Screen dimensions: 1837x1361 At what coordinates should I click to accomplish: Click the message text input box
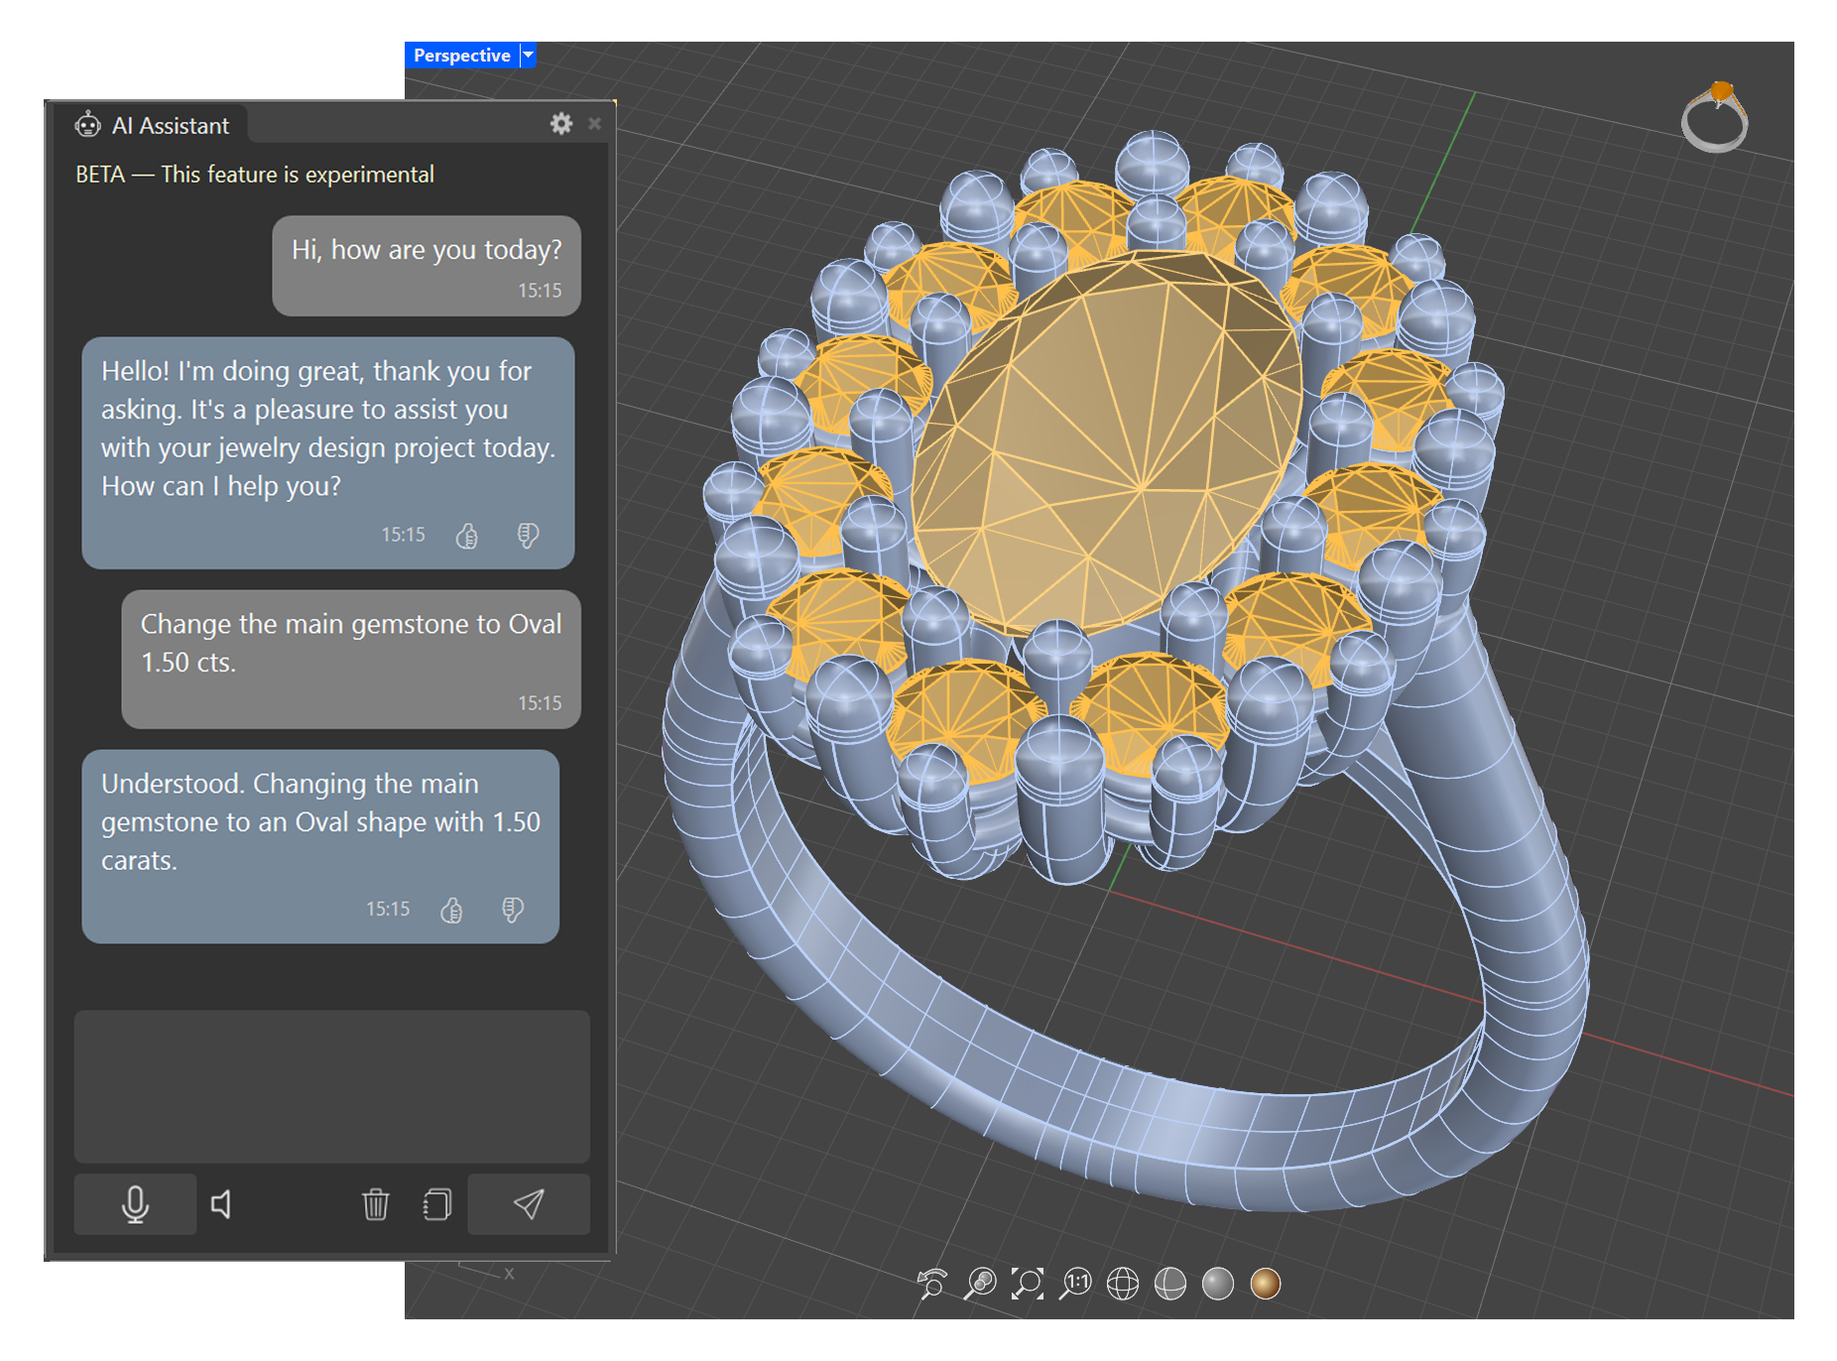331,1085
